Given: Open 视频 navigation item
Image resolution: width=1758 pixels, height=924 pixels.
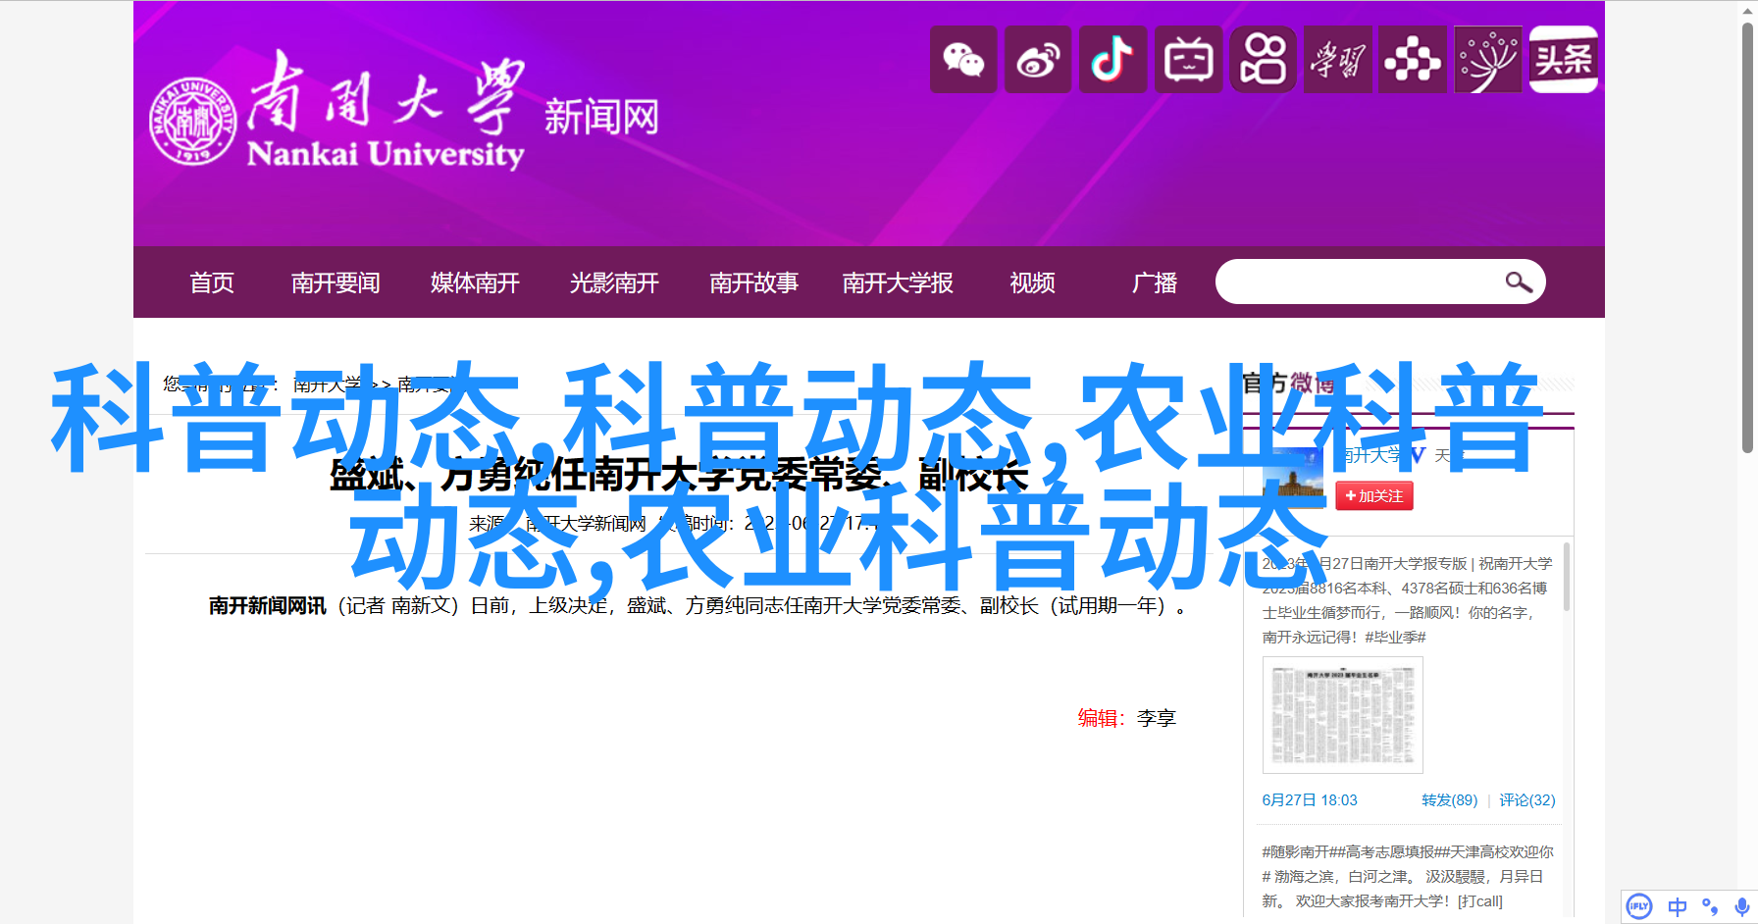Looking at the screenshot, I should pyautogui.click(x=1033, y=282).
